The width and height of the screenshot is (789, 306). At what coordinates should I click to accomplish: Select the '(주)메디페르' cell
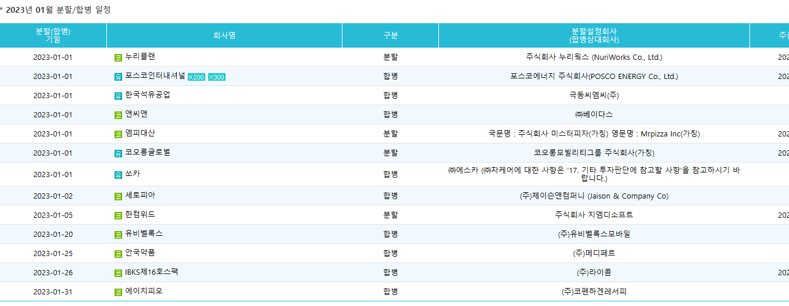point(594,254)
